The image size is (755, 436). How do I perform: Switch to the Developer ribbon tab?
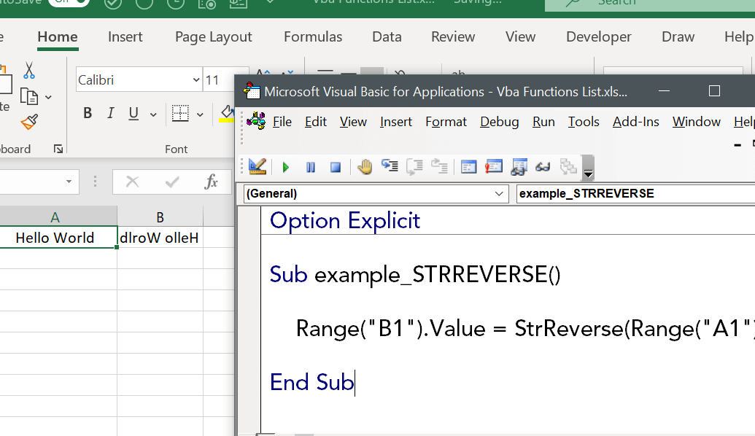pos(598,36)
